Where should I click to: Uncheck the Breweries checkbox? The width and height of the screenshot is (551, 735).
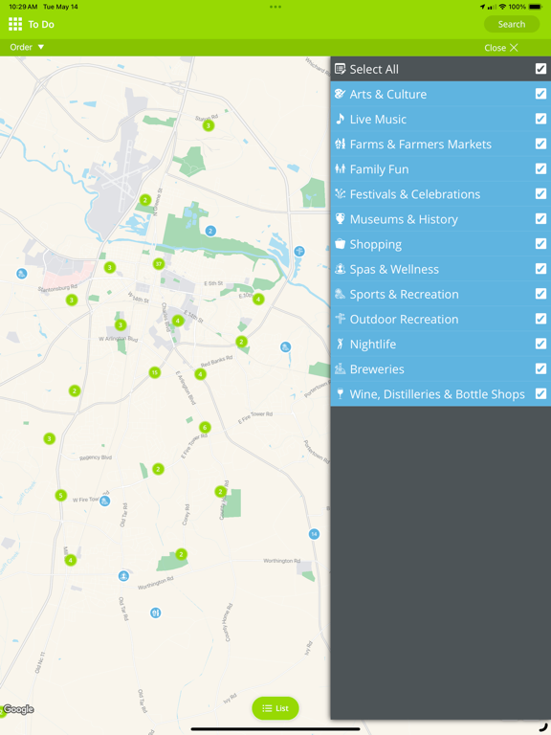(x=540, y=368)
